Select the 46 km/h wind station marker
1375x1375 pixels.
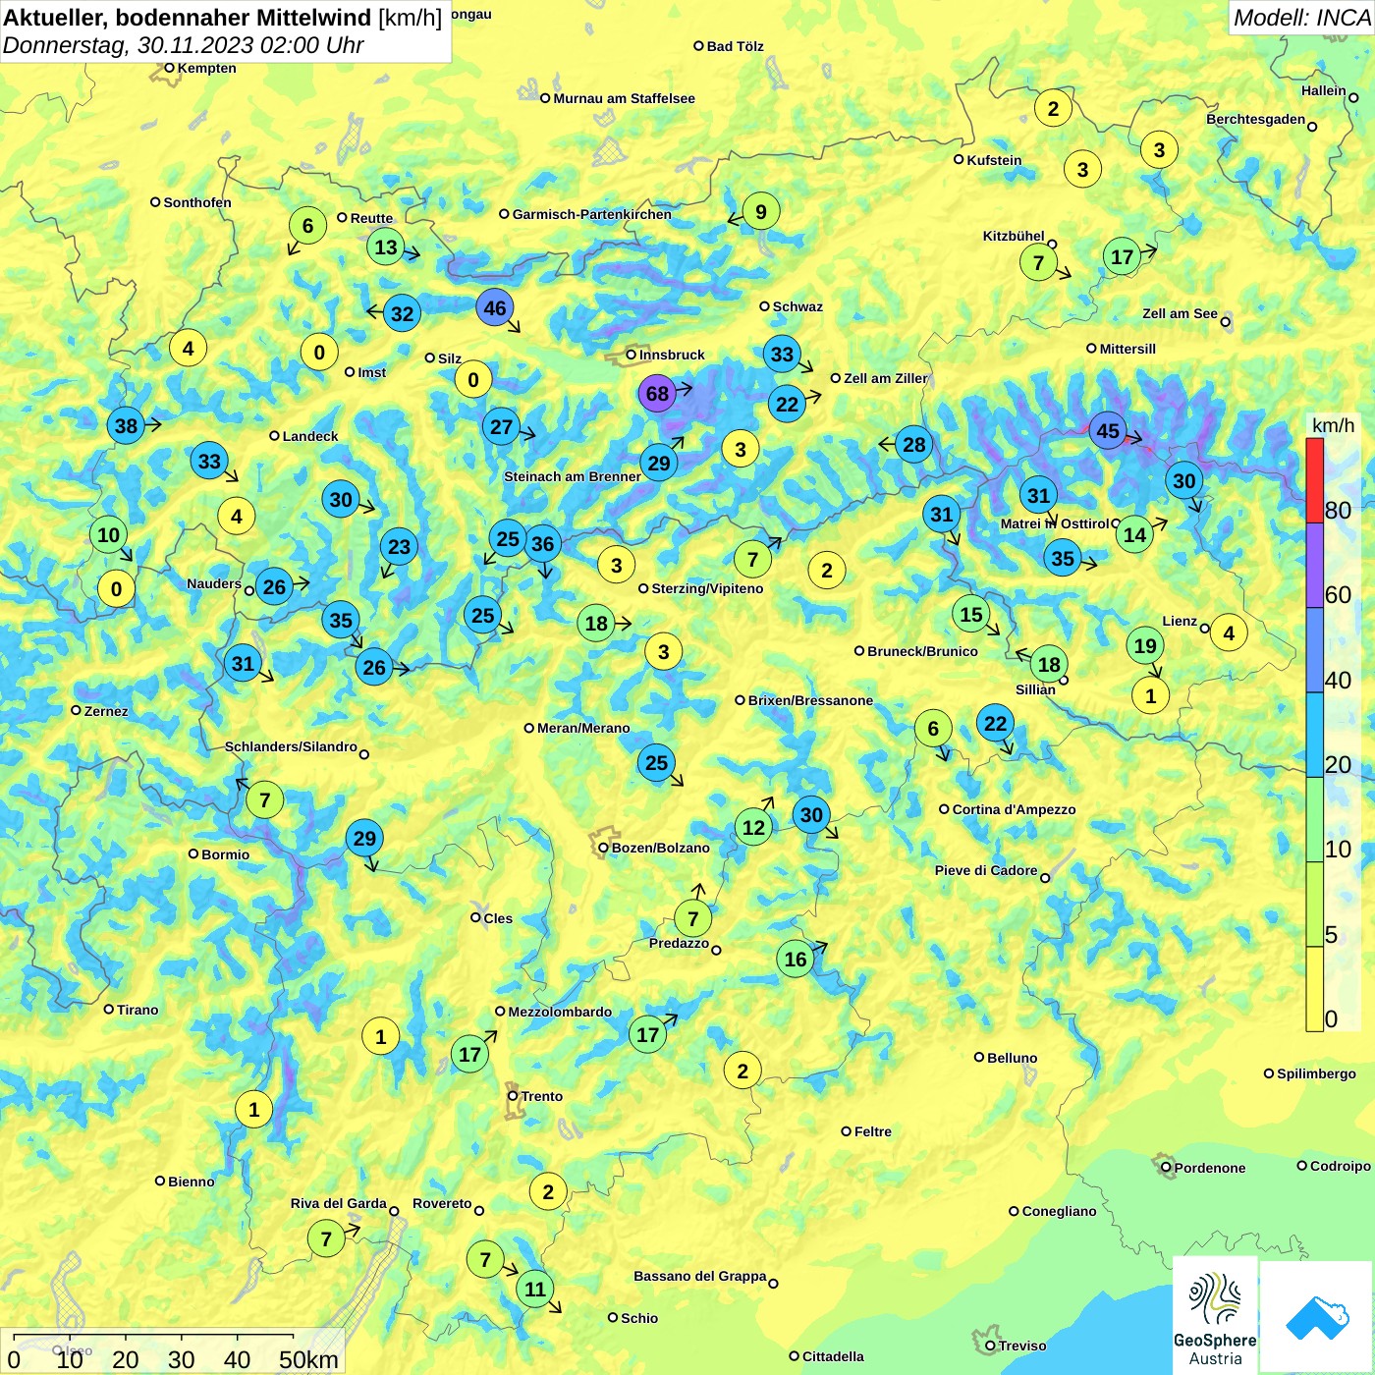point(495,308)
